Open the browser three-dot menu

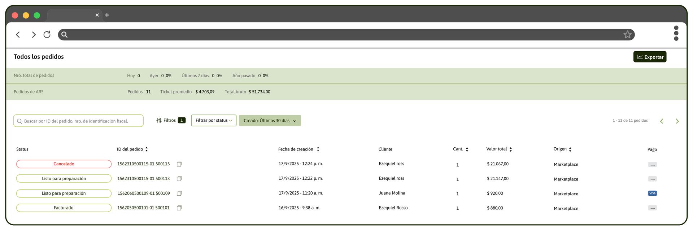point(676,33)
